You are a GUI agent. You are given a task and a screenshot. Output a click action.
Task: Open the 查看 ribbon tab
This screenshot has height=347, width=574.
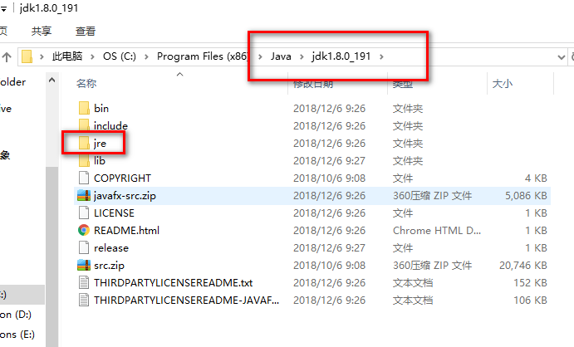pos(86,31)
